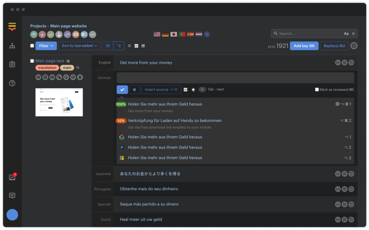Select the 52% Verknüpfung suggestion
The image size is (369, 230).
click(x=234, y=124)
